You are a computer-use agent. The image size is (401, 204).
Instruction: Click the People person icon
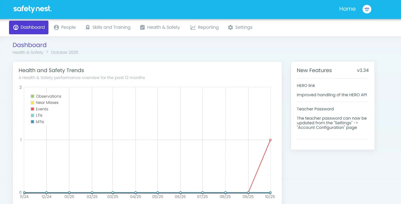(x=56, y=27)
